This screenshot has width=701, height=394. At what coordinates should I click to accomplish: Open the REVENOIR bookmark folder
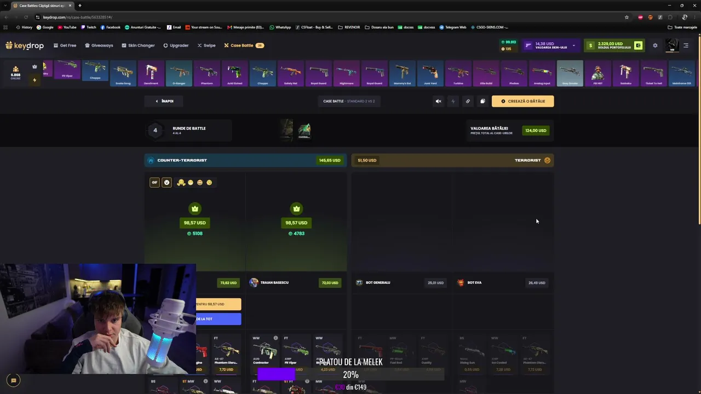[x=349, y=27]
